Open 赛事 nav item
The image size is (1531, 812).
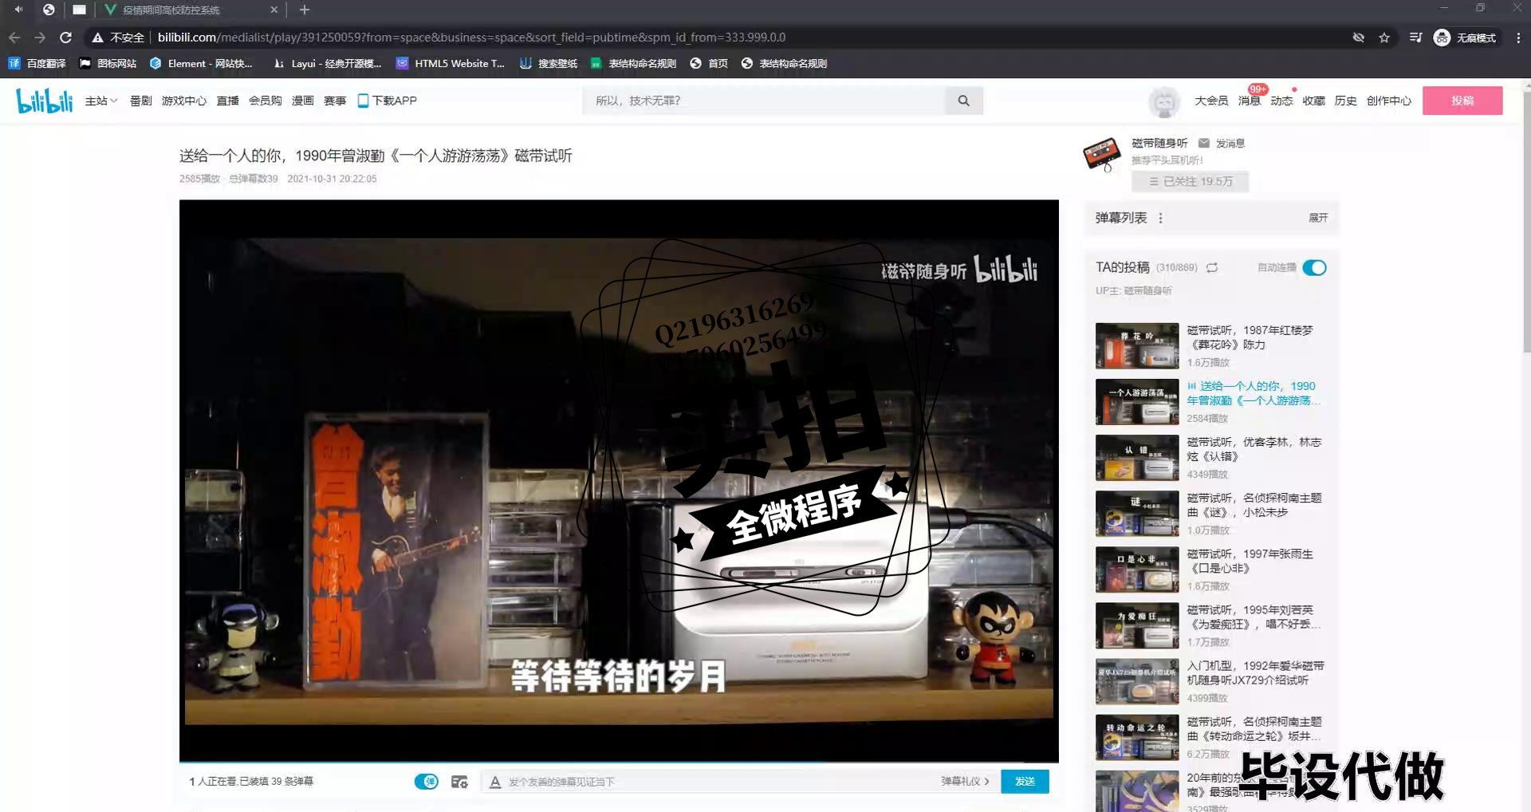tap(335, 101)
